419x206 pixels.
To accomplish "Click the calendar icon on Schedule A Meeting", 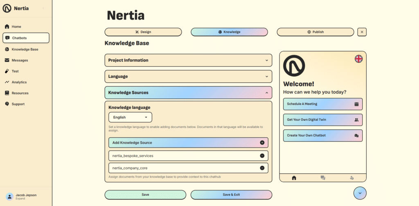I will [x=356, y=104].
